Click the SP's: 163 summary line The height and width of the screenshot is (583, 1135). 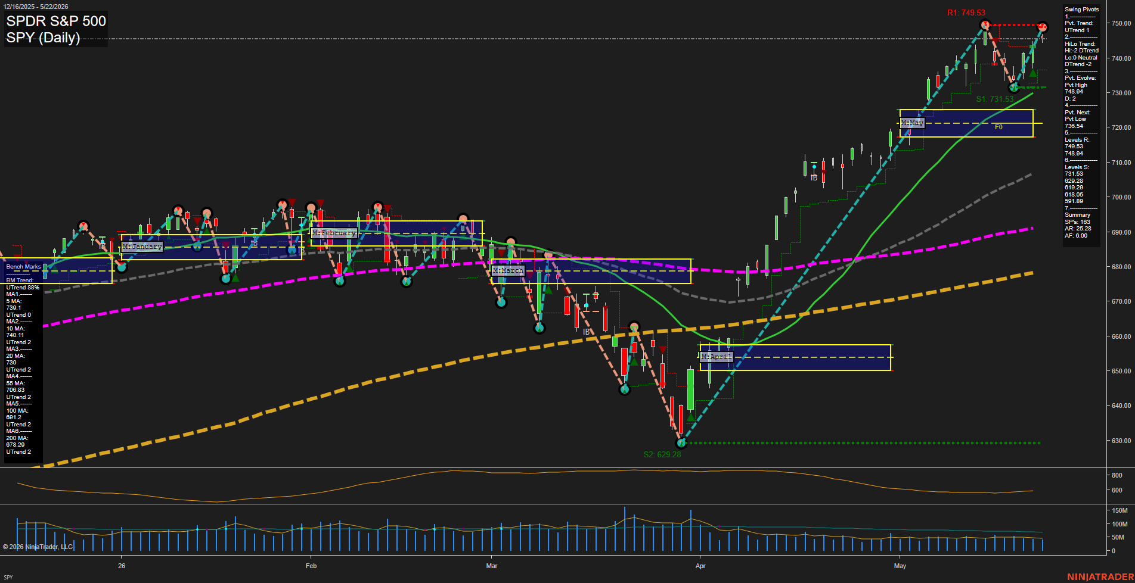(x=1077, y=222)
